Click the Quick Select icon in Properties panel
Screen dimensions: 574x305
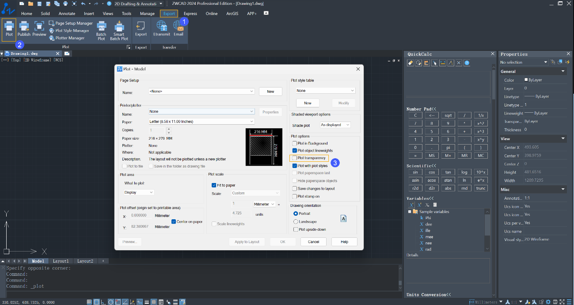click(x=566, y=62)
